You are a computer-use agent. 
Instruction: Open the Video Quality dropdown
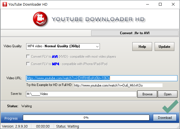click(63, 46)
